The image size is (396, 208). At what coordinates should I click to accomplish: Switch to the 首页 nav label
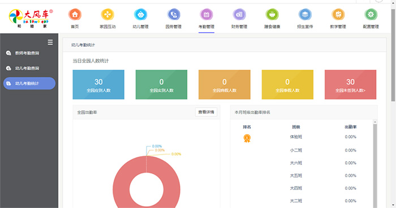coord(75,26)
